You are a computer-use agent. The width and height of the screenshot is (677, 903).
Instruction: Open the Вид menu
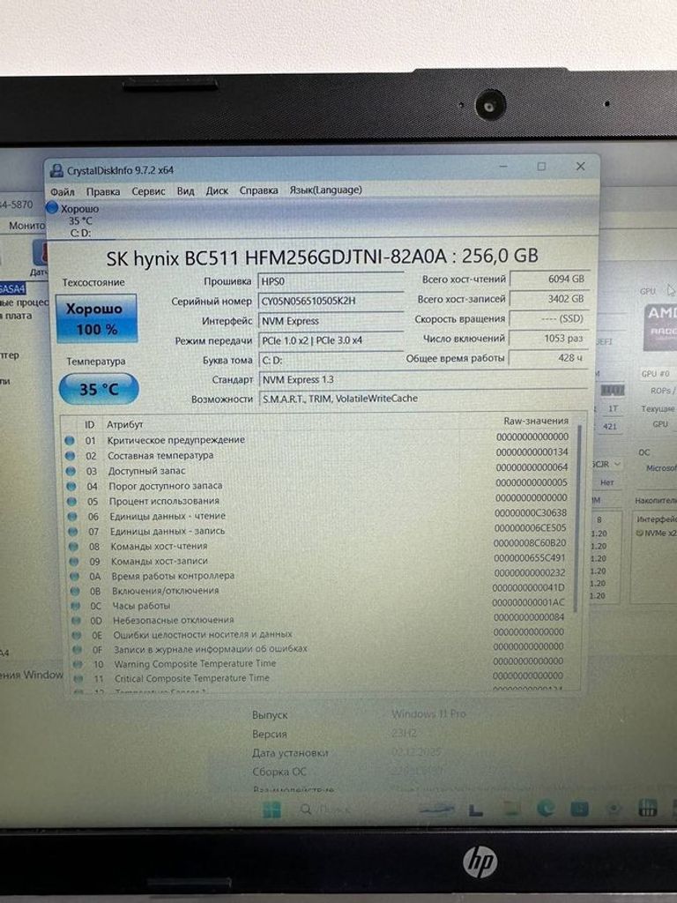185,190
